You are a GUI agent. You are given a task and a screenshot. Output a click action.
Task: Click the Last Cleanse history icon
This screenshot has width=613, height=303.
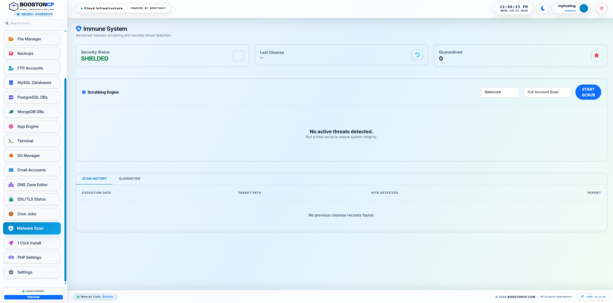pyautogui.click(x=417, y=55)
